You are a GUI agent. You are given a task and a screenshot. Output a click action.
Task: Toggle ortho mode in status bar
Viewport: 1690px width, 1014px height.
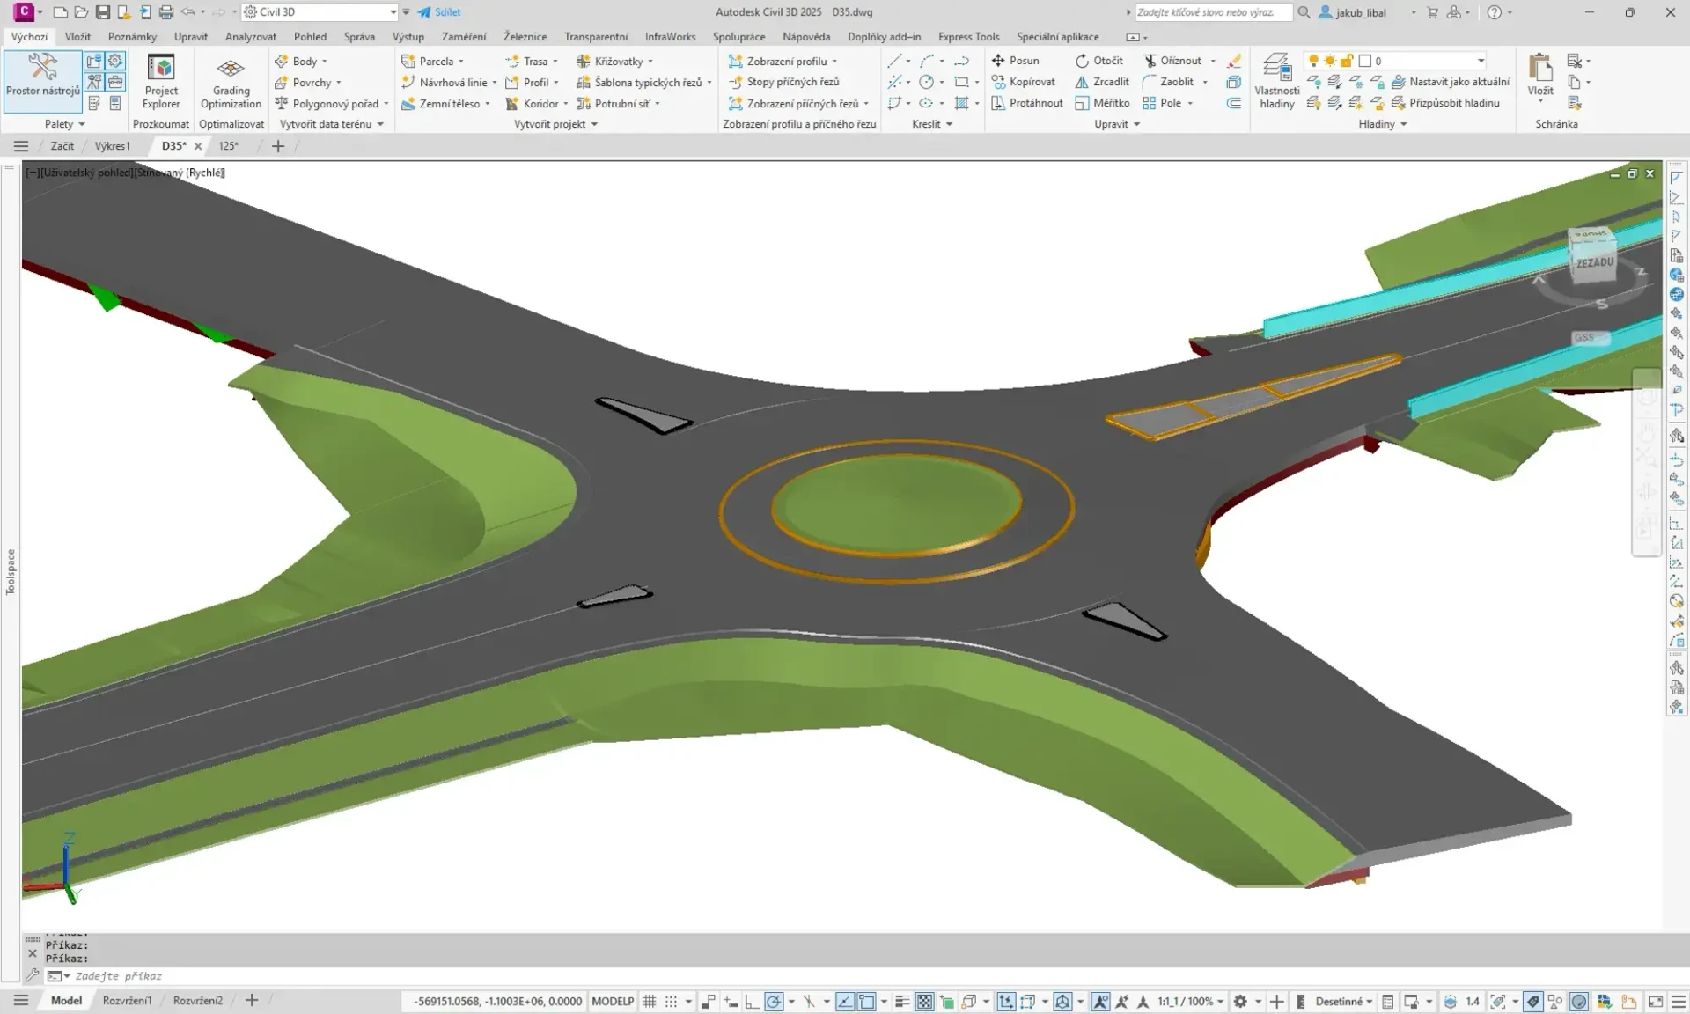coord(752,1002)
